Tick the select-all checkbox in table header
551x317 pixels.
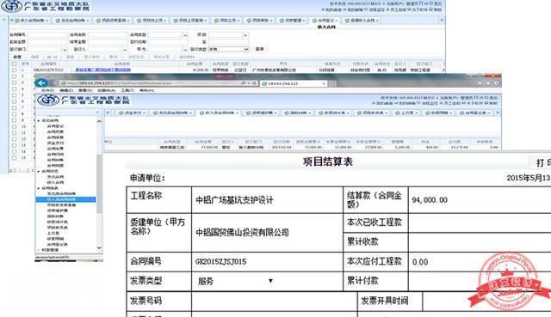point(15,64)
